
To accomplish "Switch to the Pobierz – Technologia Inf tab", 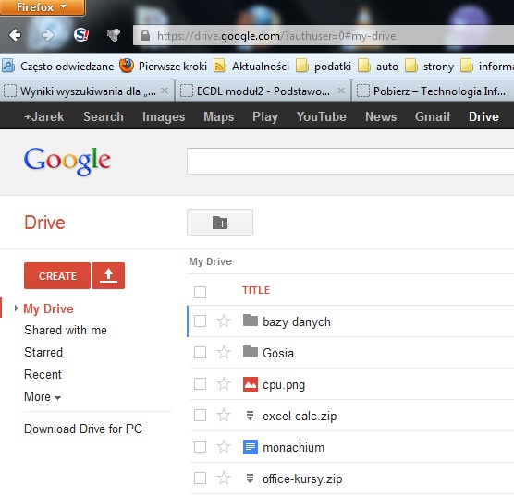I will click(433, 91).
